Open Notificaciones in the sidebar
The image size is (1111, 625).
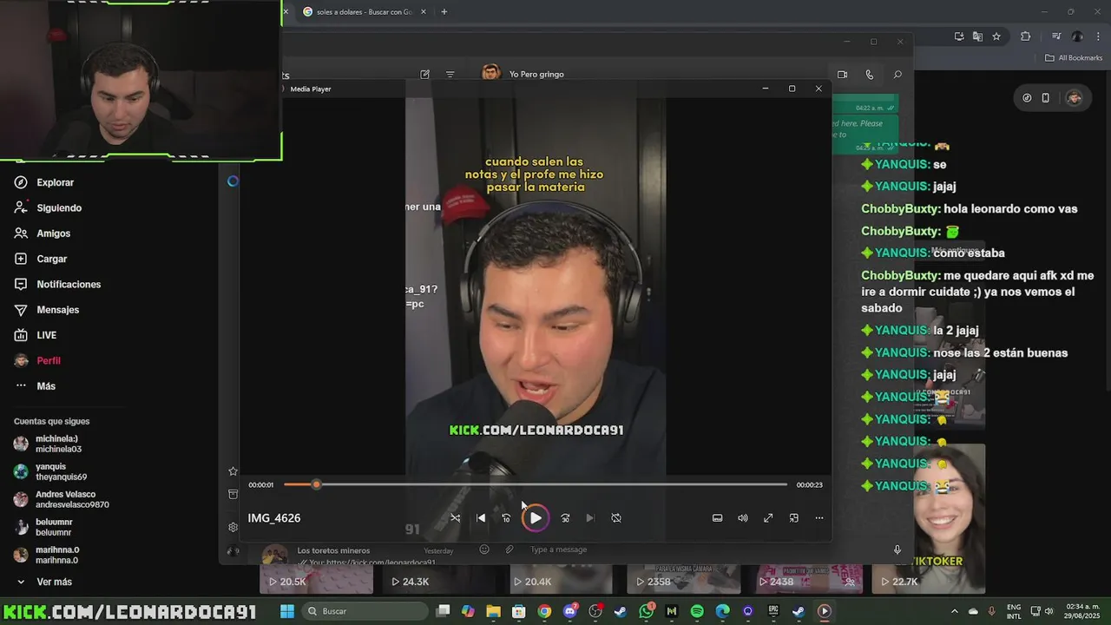69,285
